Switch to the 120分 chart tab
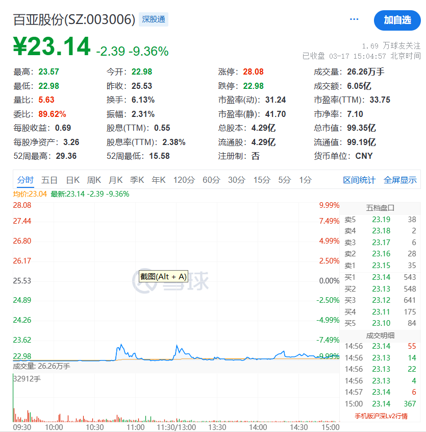This screenshot has height=432, width=426. 184,180
